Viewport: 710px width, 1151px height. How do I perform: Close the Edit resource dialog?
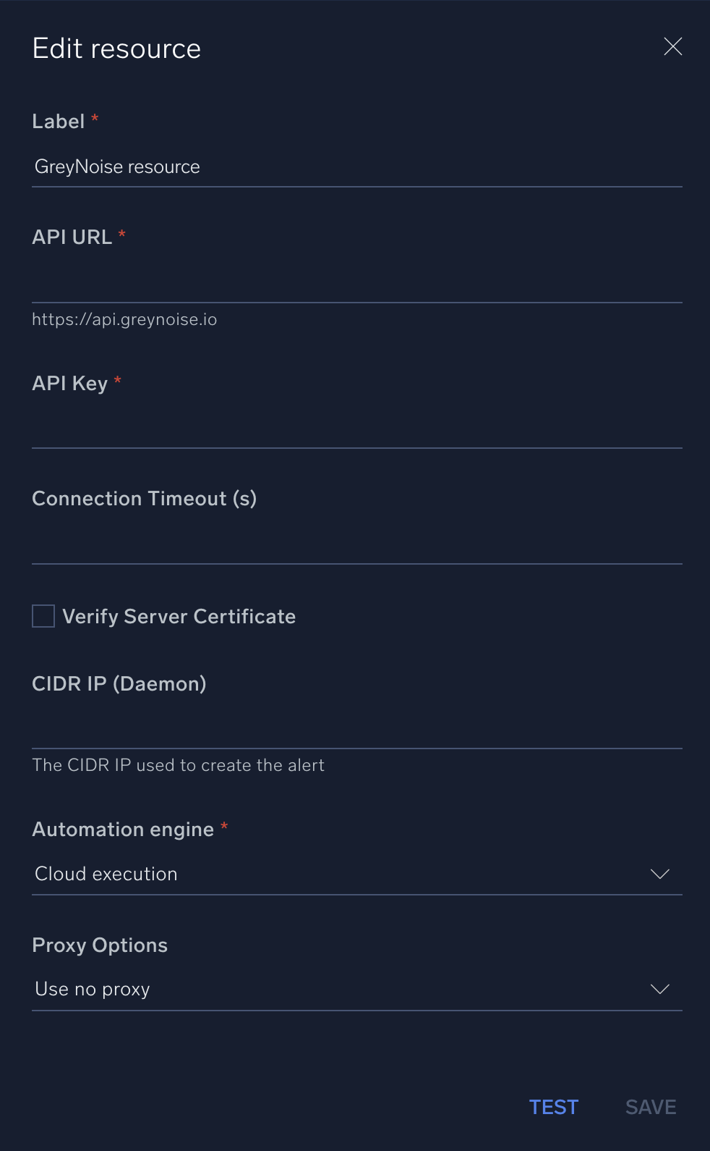point(672,46)
